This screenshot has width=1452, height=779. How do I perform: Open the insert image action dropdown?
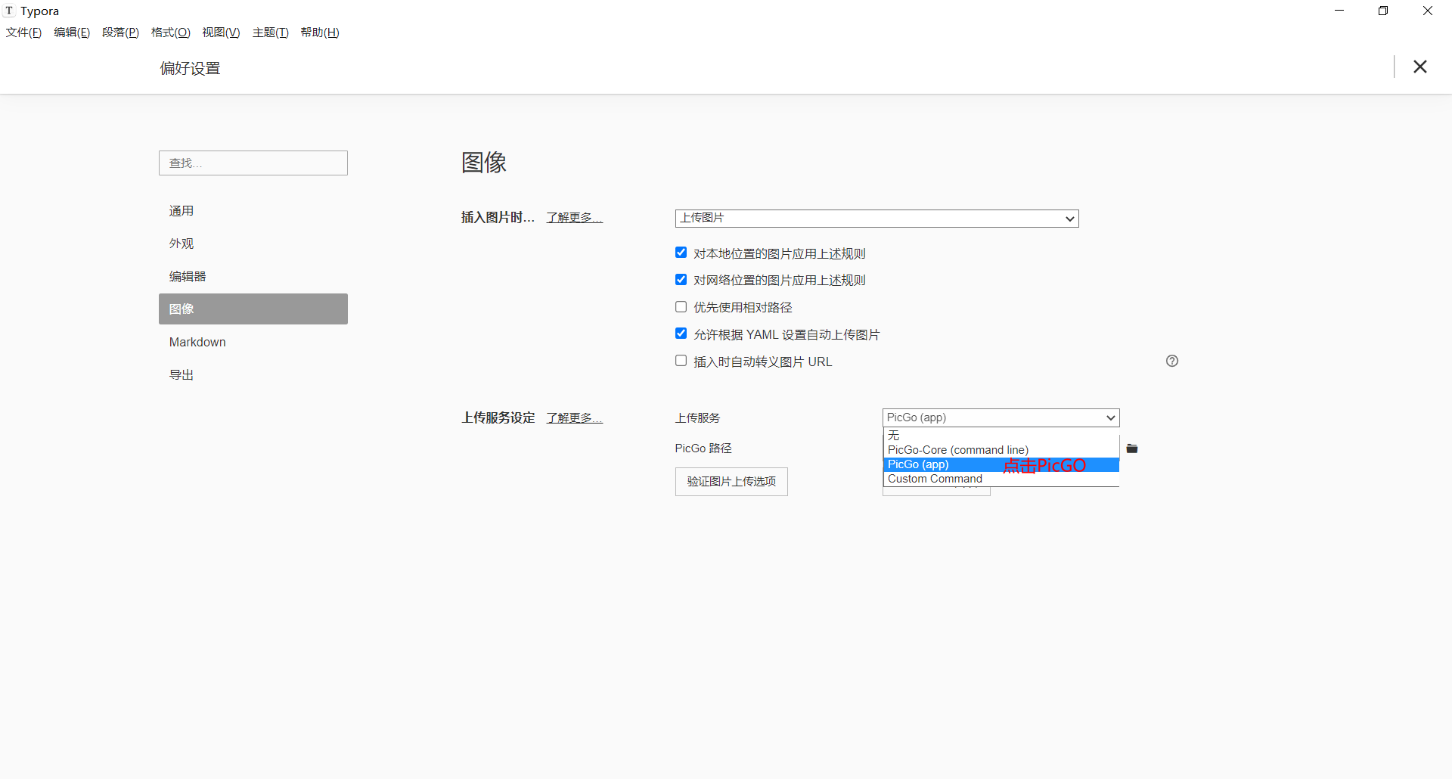[876, 219]
